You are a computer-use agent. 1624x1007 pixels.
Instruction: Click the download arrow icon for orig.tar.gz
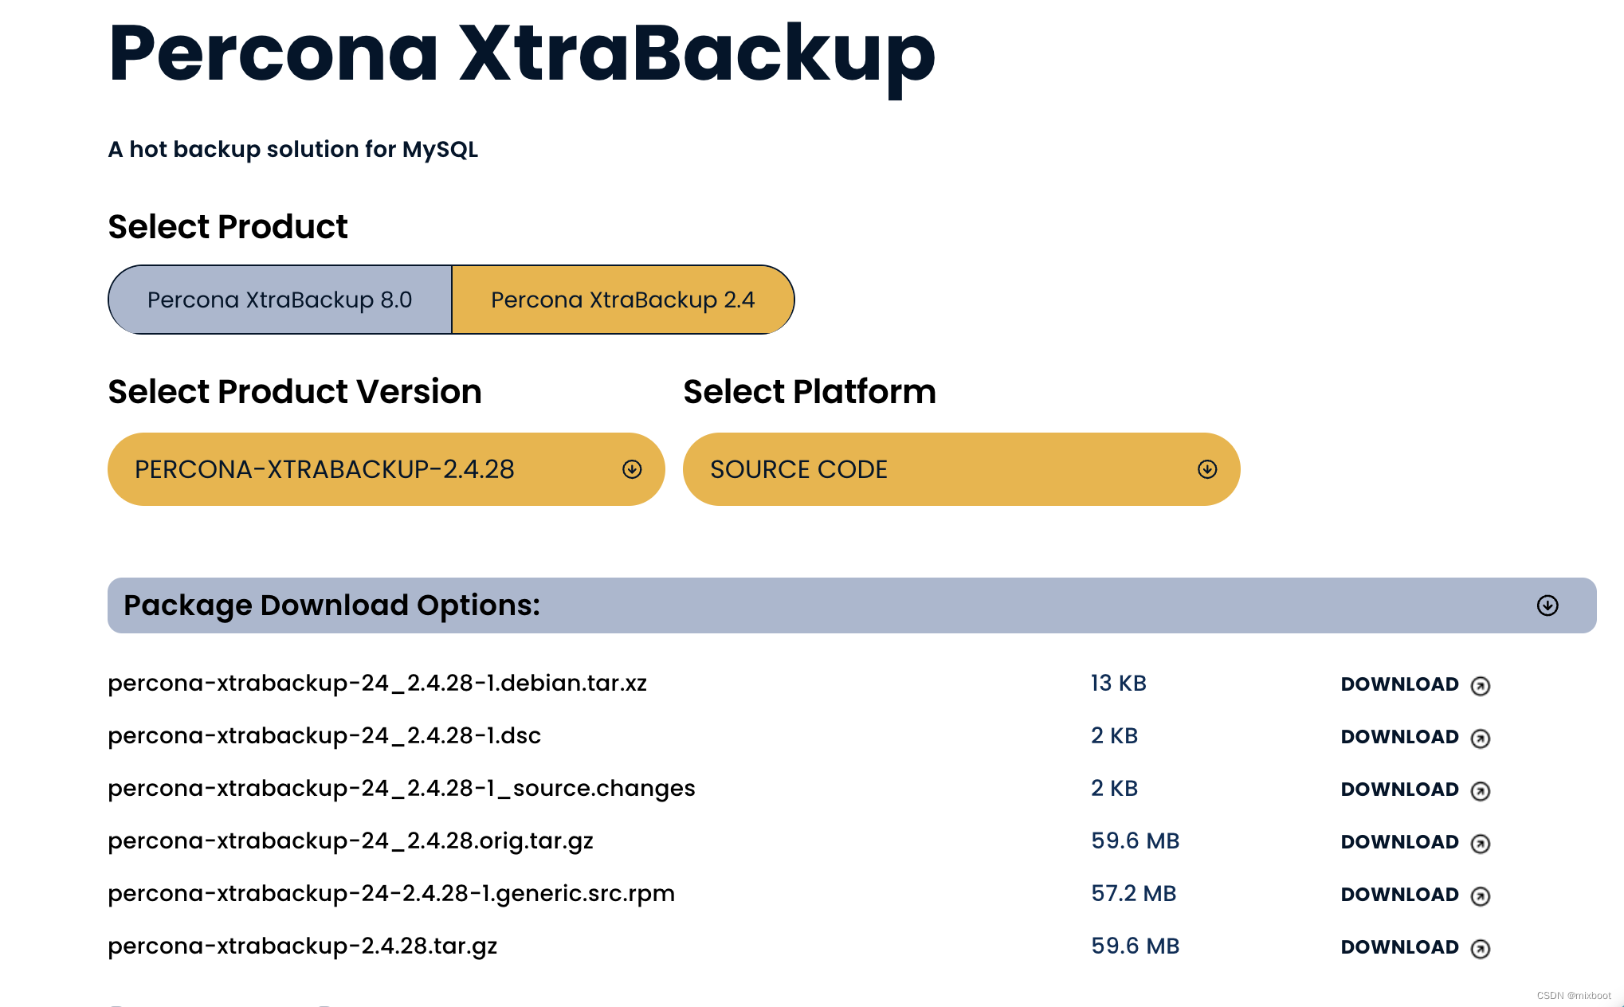(1481, 844)
